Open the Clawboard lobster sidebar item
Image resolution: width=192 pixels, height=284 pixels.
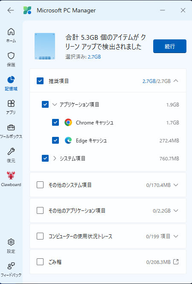pyautogui.click(x=11, y=179)
